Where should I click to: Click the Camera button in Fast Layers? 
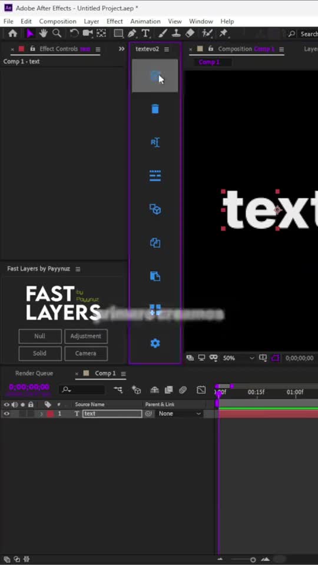click(x=86, y=354)
